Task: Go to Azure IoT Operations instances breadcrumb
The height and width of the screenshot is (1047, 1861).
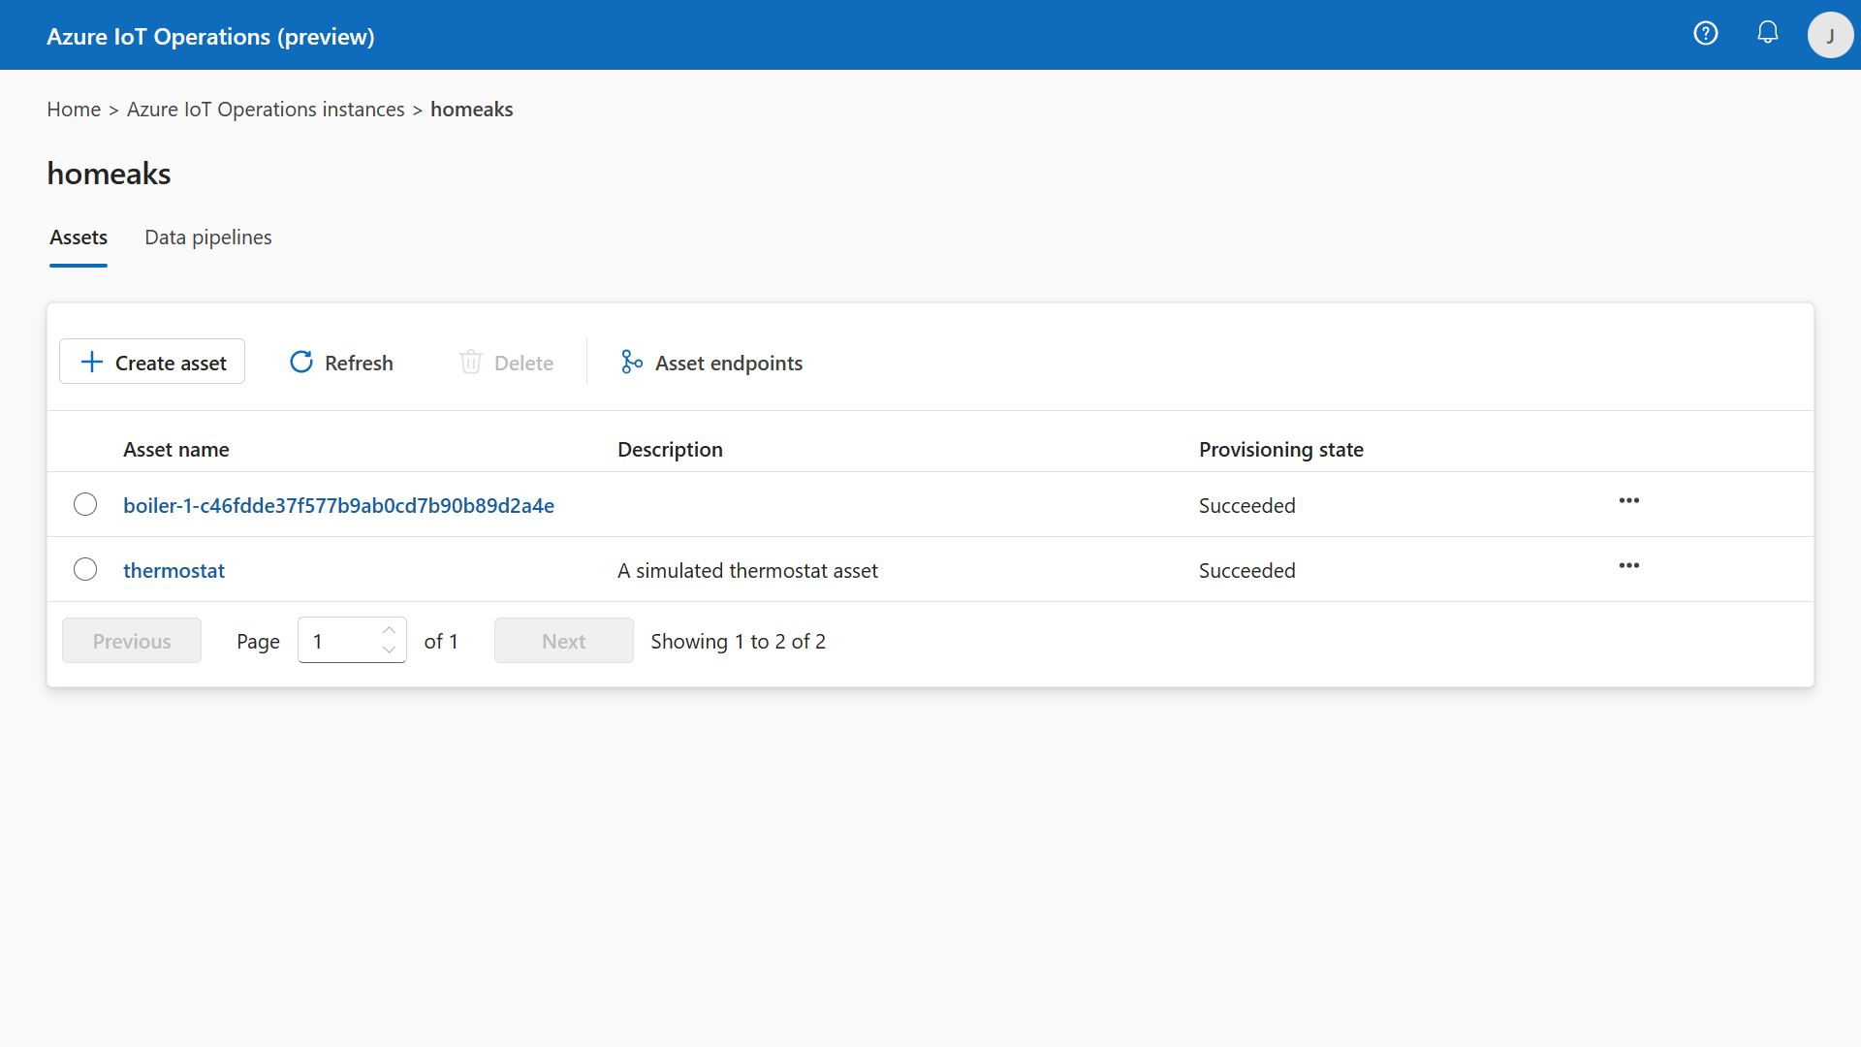Action: 266,110
